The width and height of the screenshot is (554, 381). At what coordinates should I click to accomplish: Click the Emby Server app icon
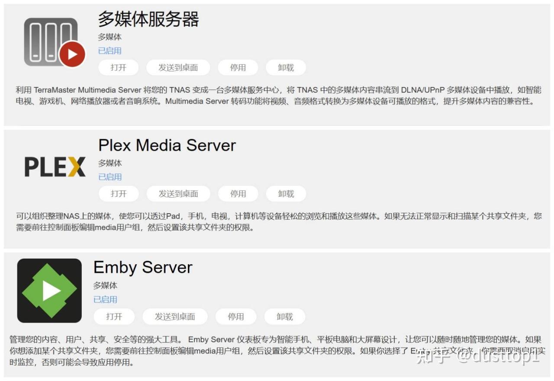[x=49, y=291]
